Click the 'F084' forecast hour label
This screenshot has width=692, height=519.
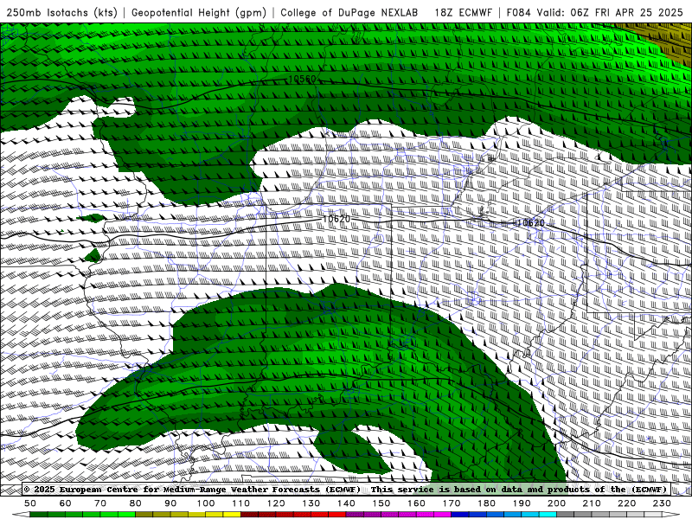point(518,12)
